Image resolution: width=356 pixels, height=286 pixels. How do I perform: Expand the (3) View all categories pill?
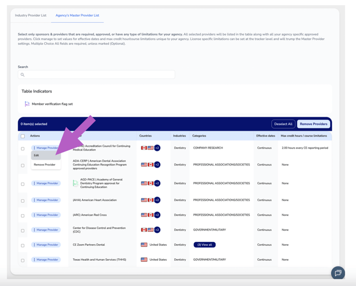[204, 245]
